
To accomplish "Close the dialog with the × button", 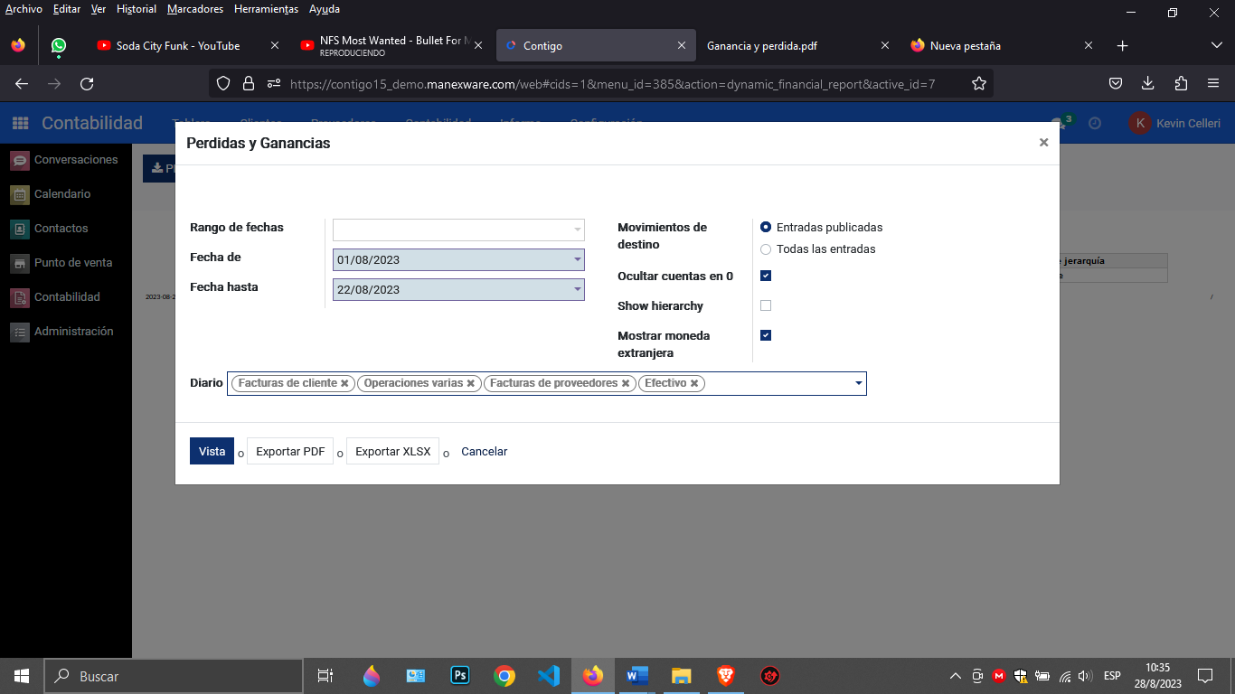I will pyautogui.click(x=1043, y=143).
